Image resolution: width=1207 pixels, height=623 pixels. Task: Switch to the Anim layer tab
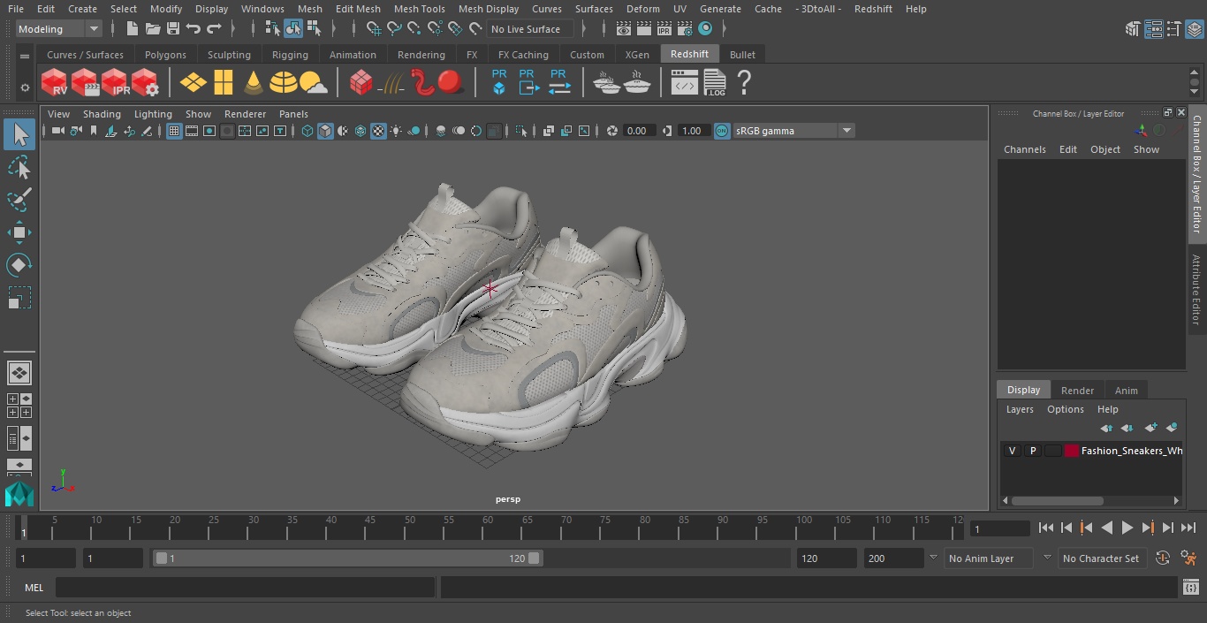click(x=1126, y=390)
